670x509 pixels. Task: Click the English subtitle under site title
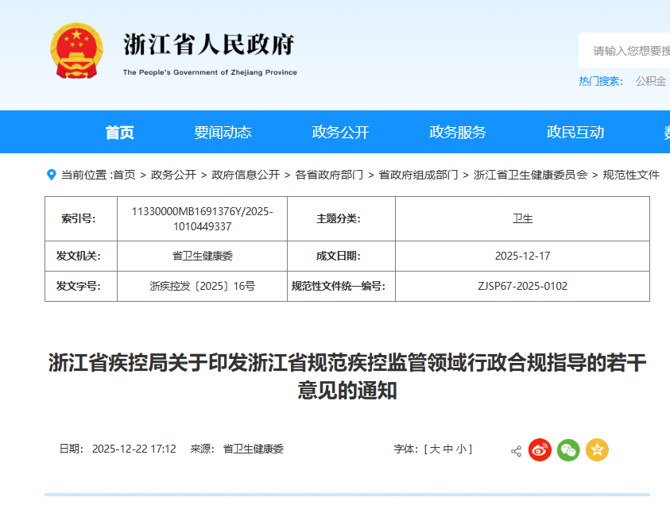[210, 72]
